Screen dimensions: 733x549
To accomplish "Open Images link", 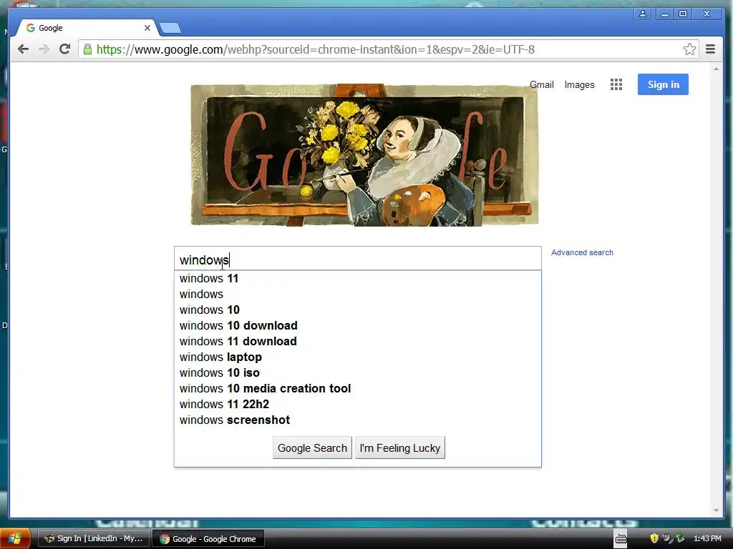I will 579,84.
